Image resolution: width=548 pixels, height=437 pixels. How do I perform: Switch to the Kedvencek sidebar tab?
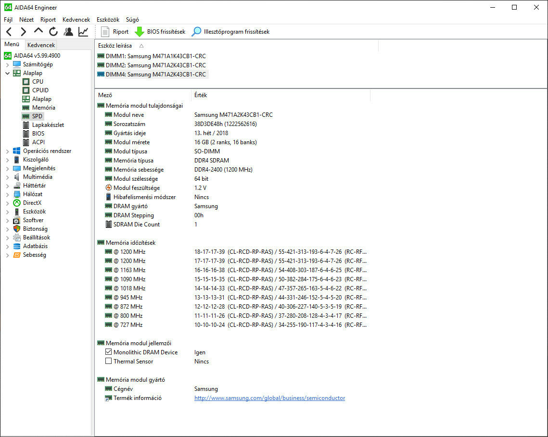41,45
